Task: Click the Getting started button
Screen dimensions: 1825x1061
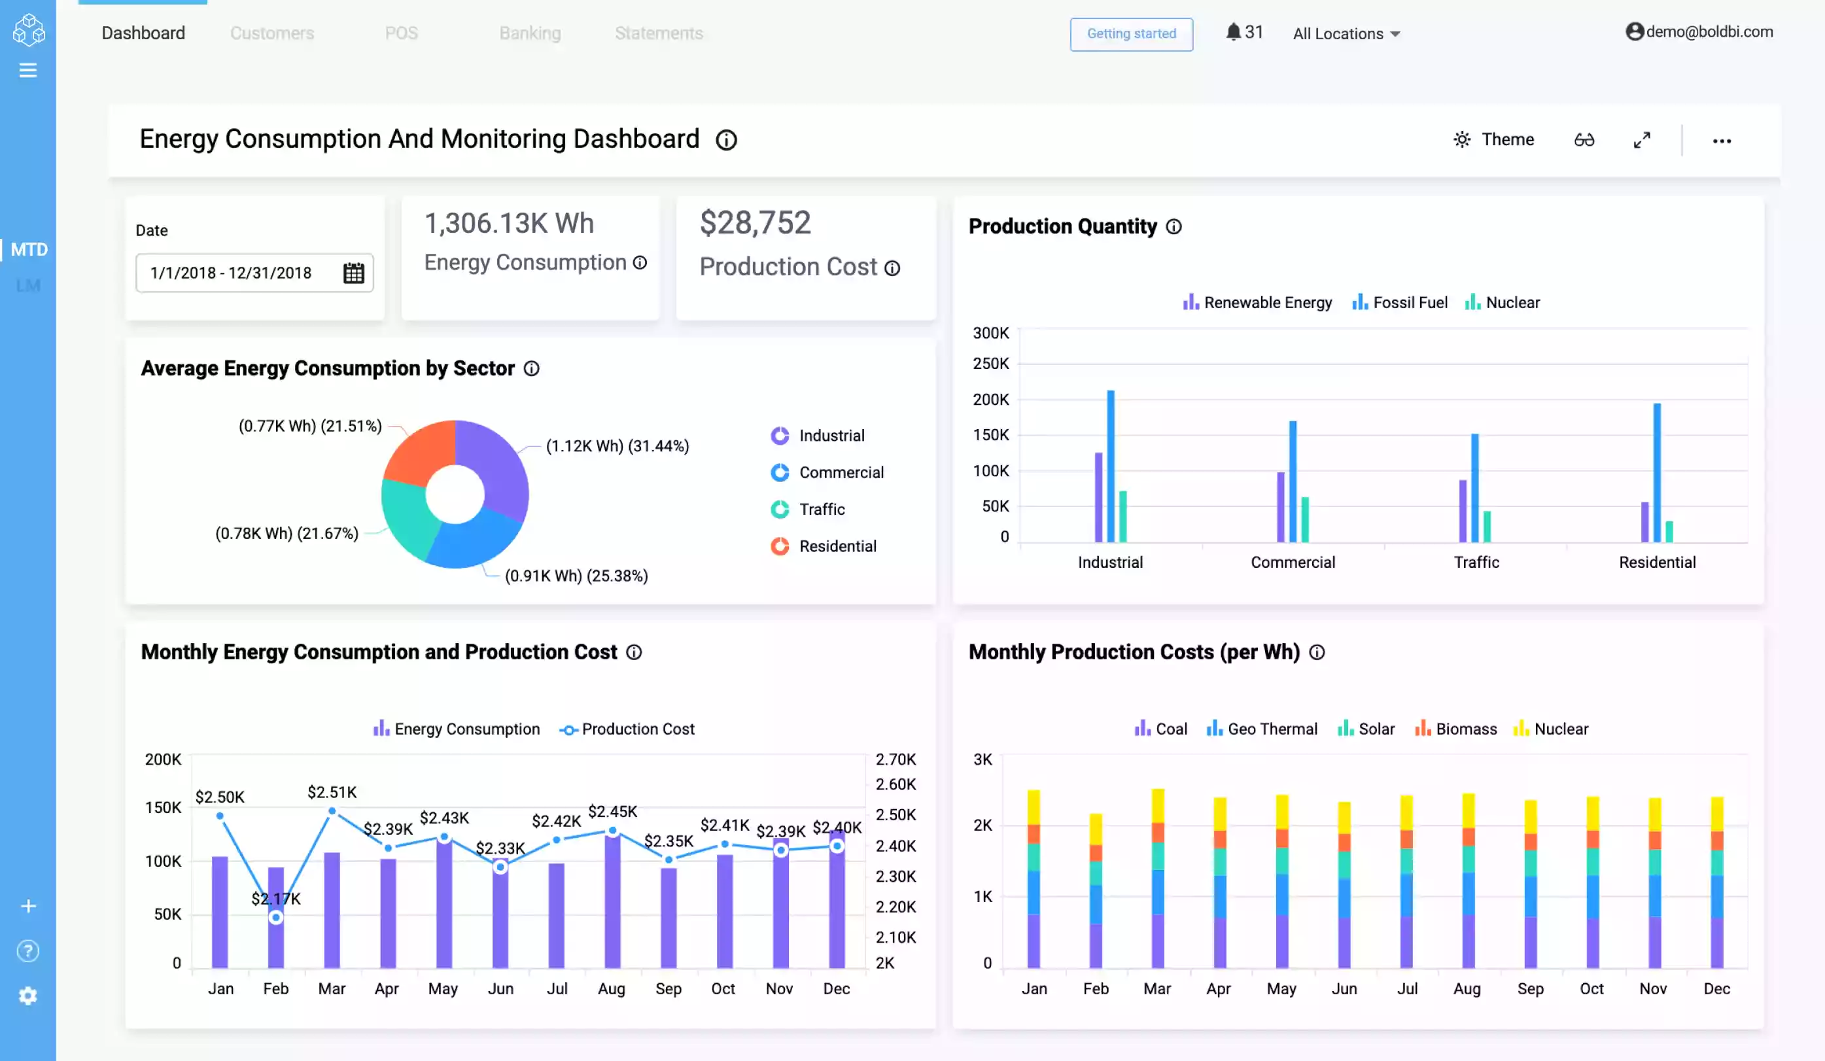Action: pyautogui.click(x=1131, y=34)
